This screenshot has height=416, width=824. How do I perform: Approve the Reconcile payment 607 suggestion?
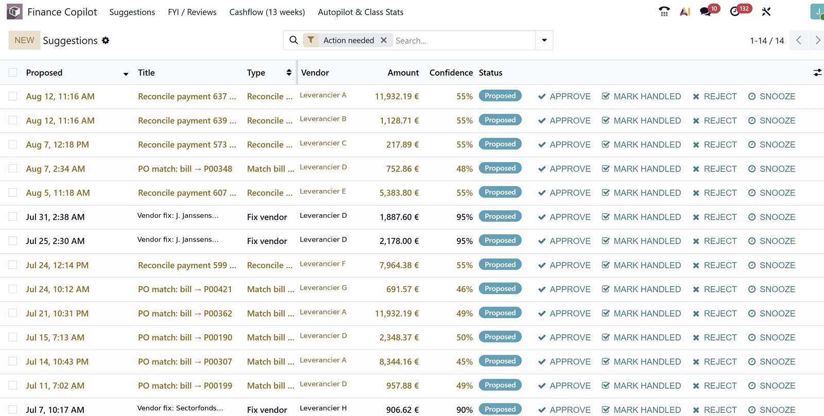click(x=564, y=193)
